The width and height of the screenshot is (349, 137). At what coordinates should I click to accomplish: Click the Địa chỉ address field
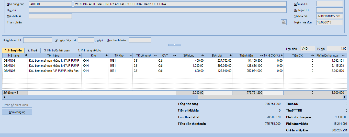tap(157, 10)
